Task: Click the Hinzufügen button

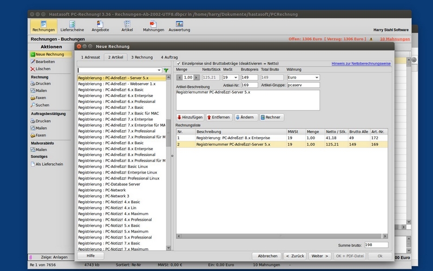Action: [x=190, y=117]
